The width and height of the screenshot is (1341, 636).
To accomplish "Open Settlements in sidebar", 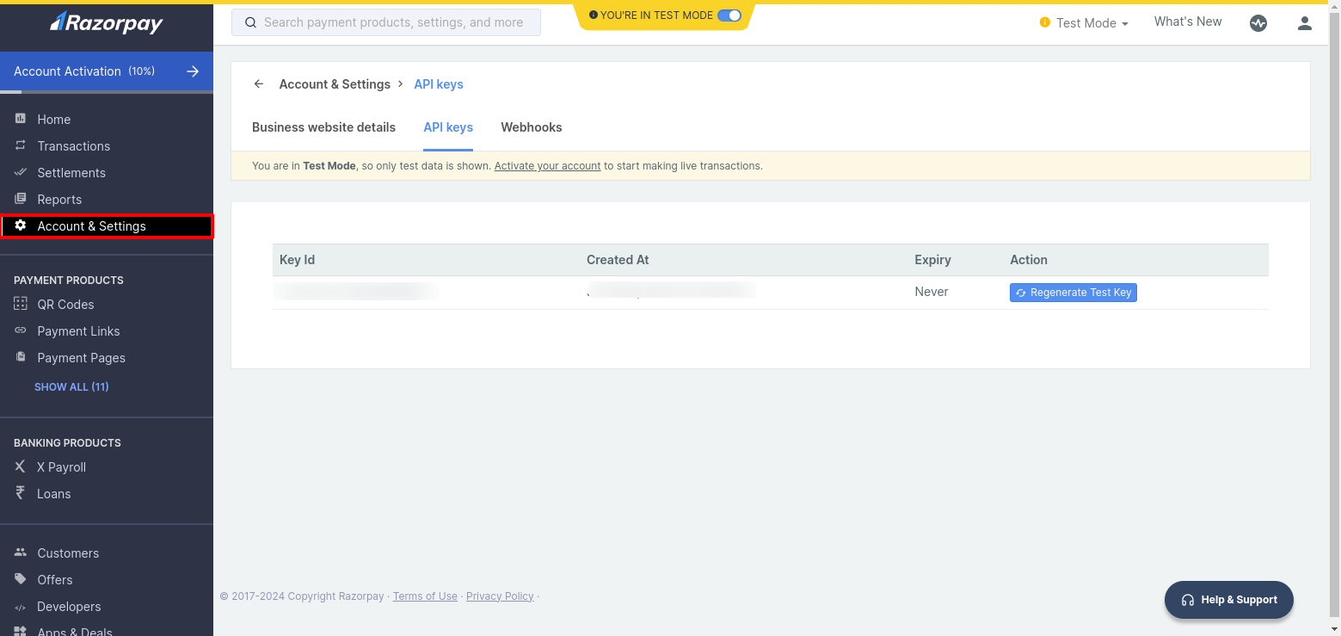I will coord(71,173).
